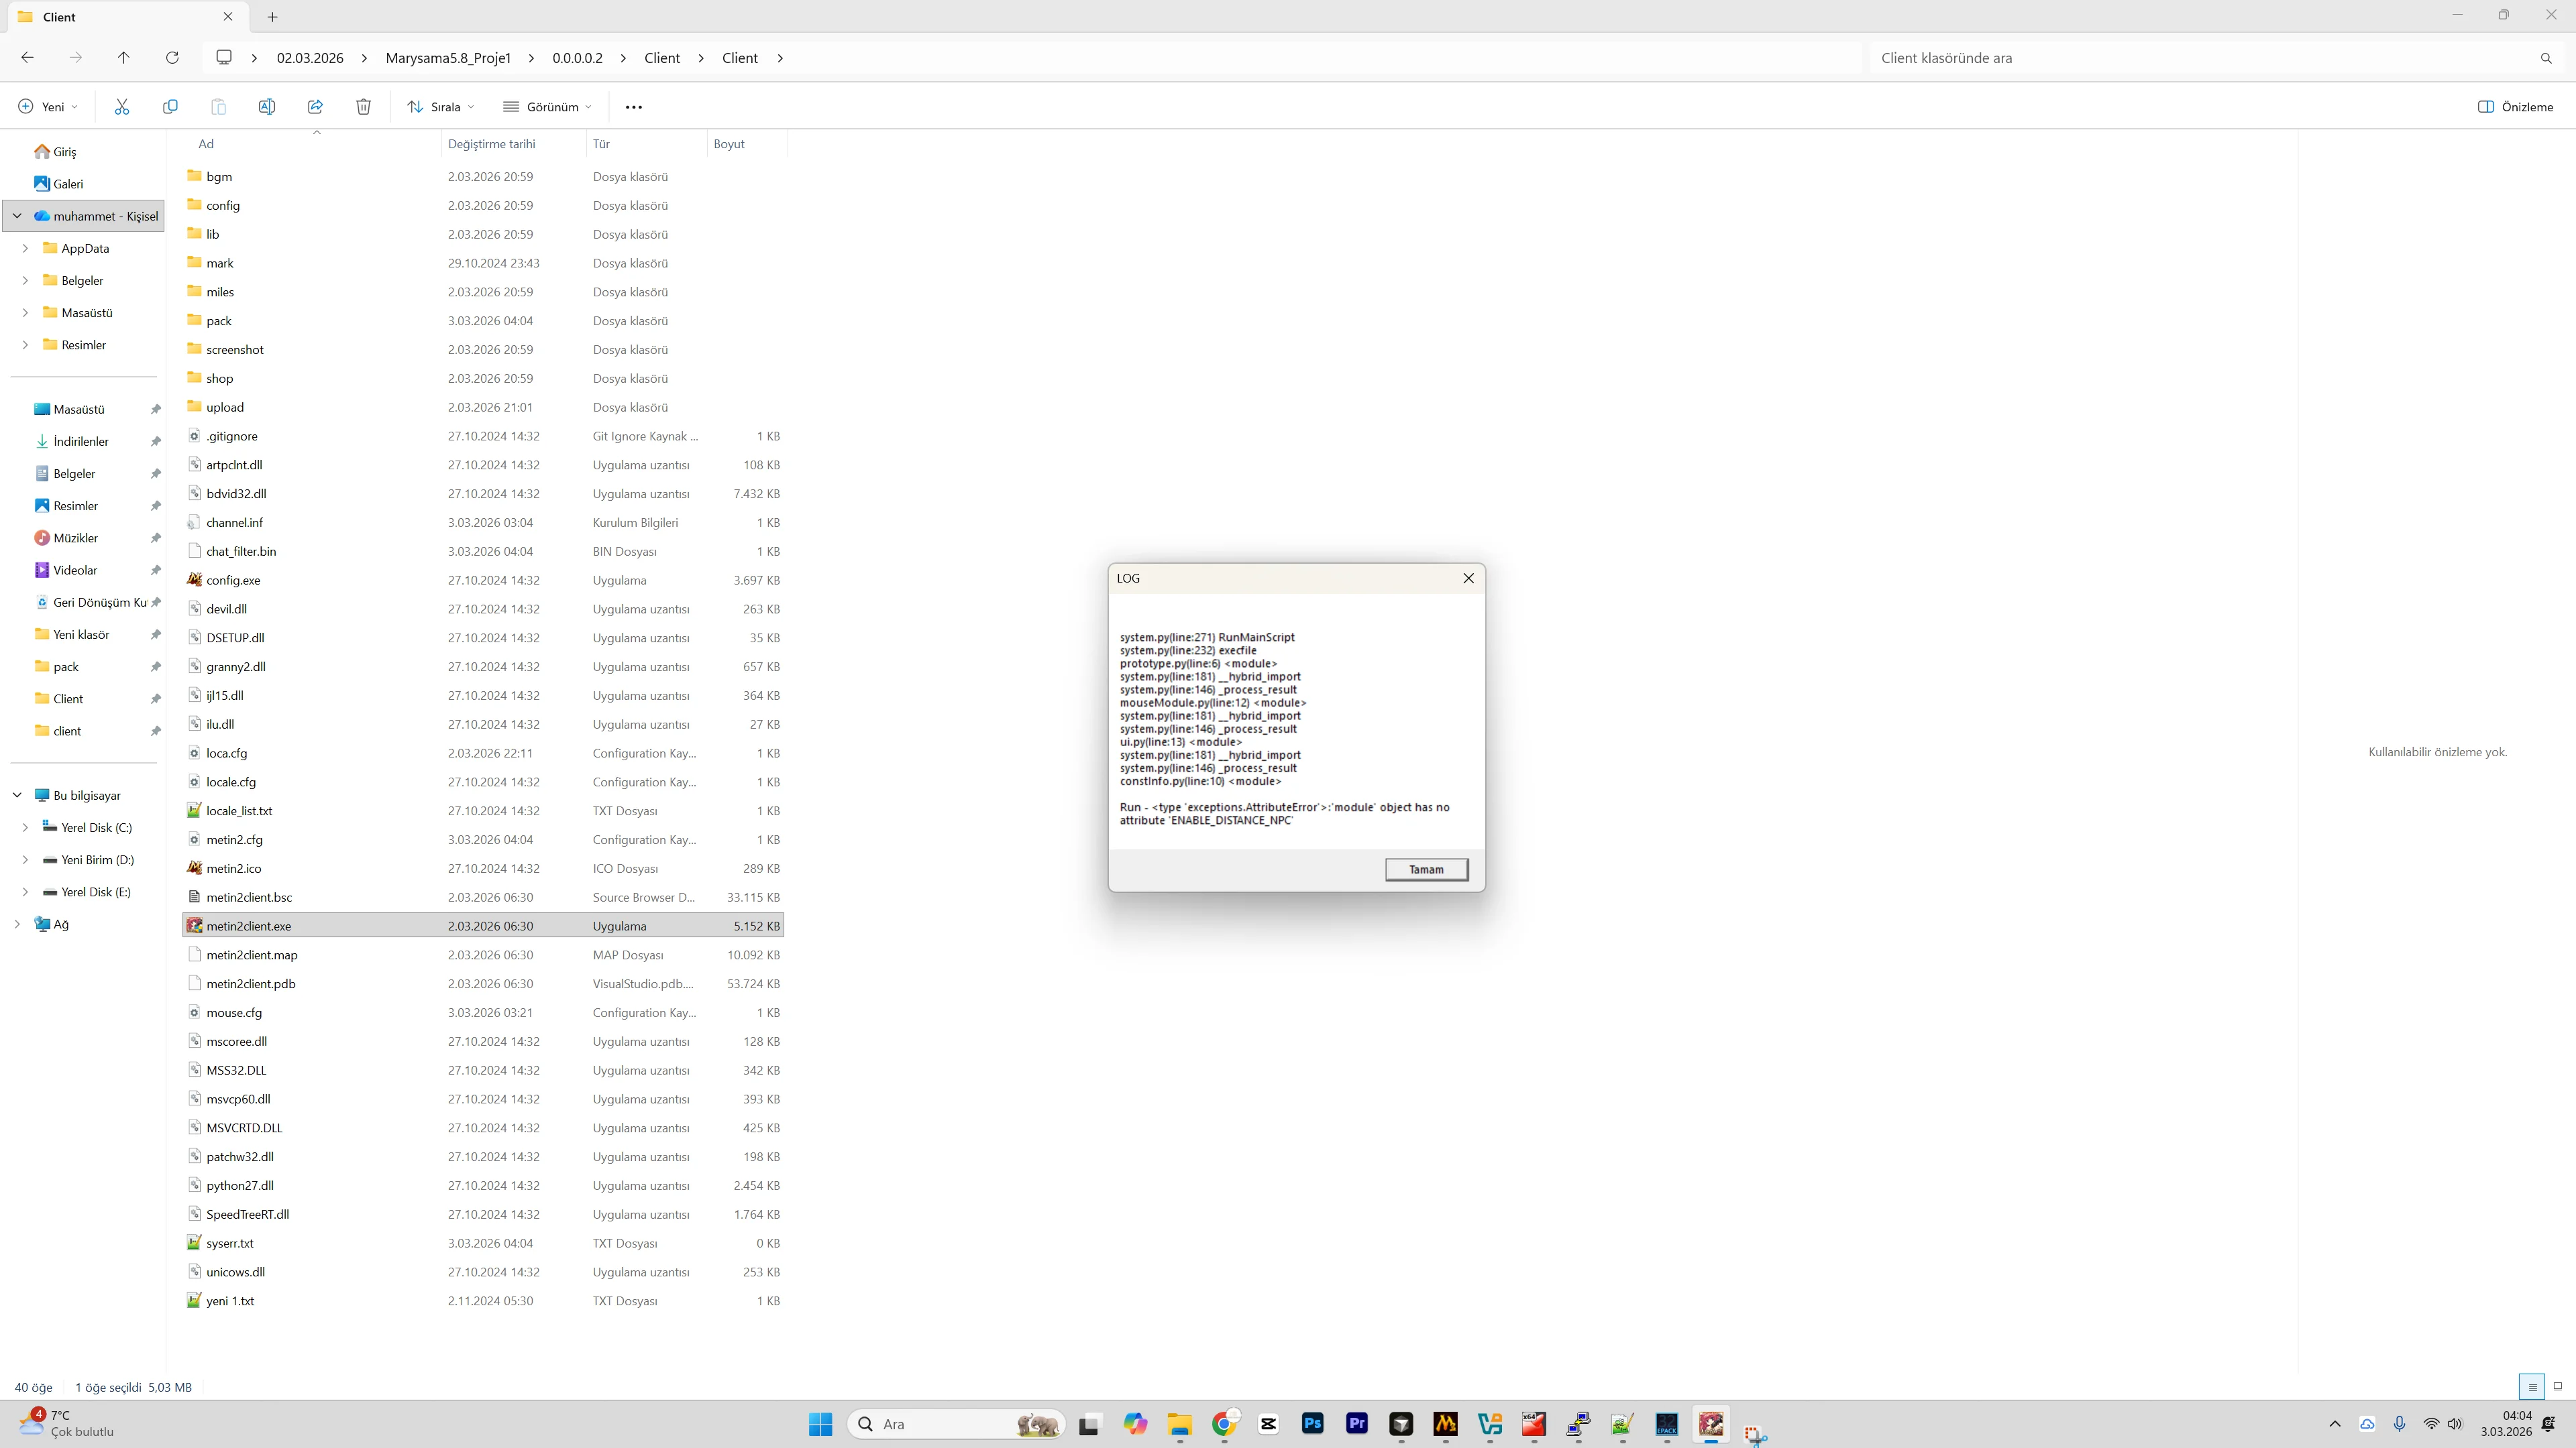This screenshot has height=1448, width=2576.
Task: Expand the AppData folder in sidebar
Action: coord(25,248)
